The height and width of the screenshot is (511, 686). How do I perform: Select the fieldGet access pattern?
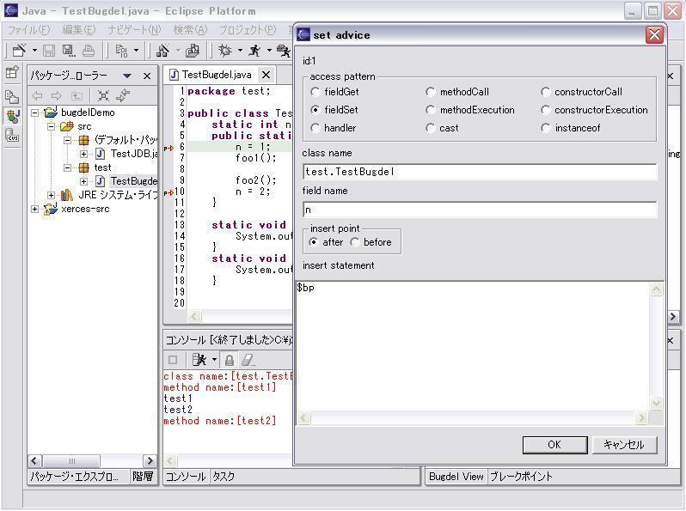315,92
